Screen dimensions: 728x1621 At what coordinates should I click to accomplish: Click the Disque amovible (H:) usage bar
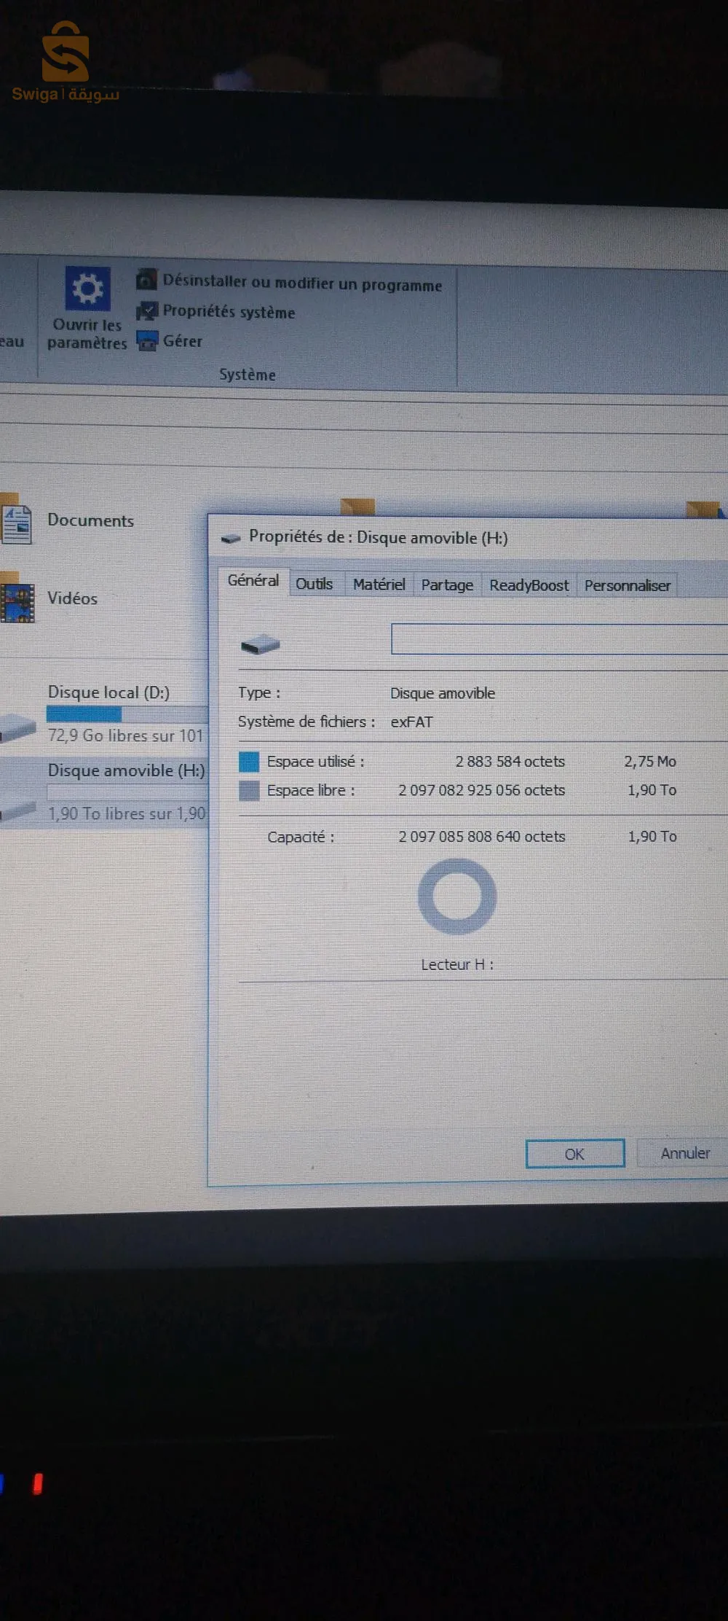pyautogui.click(x=127, y=792)
